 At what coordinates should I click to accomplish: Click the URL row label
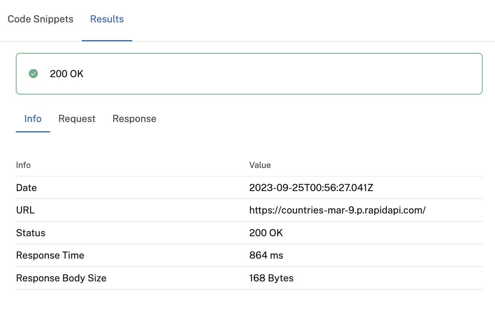click(25, 210)
